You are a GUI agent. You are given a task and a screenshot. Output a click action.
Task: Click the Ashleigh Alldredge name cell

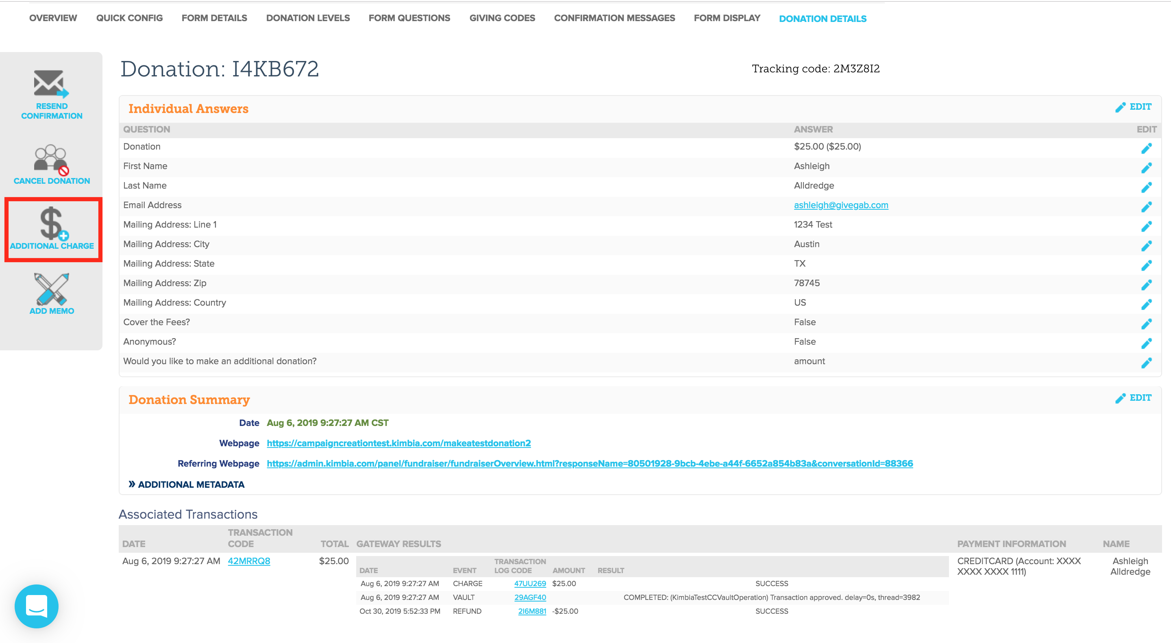[x=1130, y=566]
